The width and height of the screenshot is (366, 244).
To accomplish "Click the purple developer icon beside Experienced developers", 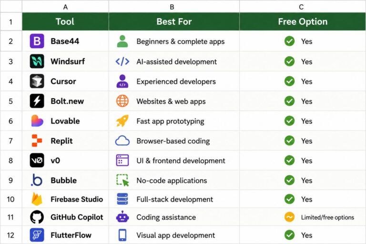I will pyautogui.click(x=122, y=81).
